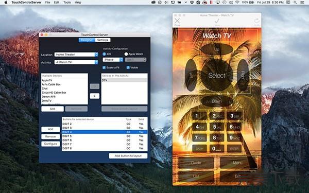Image resolution: width=309 pixels, height=193 pixels.
Task: Open the Time Machine menu bar icon
Action: tap(224, 3)
